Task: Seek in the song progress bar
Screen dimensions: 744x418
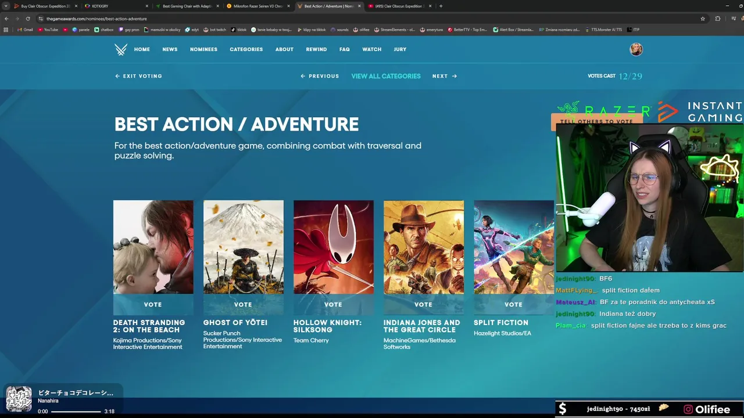Action: click(x=76, y=412)
